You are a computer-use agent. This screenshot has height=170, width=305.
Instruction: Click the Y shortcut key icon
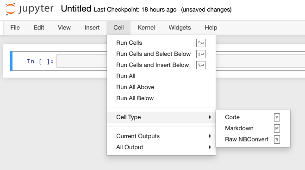coord(277,117)
